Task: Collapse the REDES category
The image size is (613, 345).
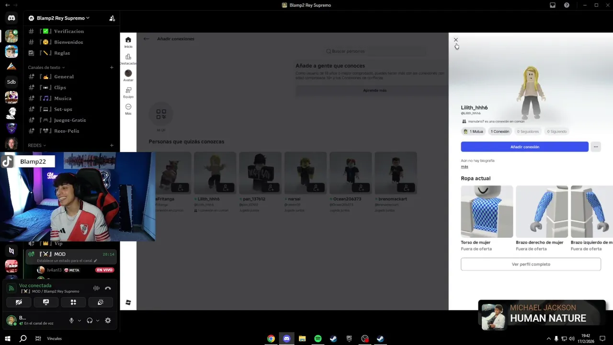Action: [37, 145]
